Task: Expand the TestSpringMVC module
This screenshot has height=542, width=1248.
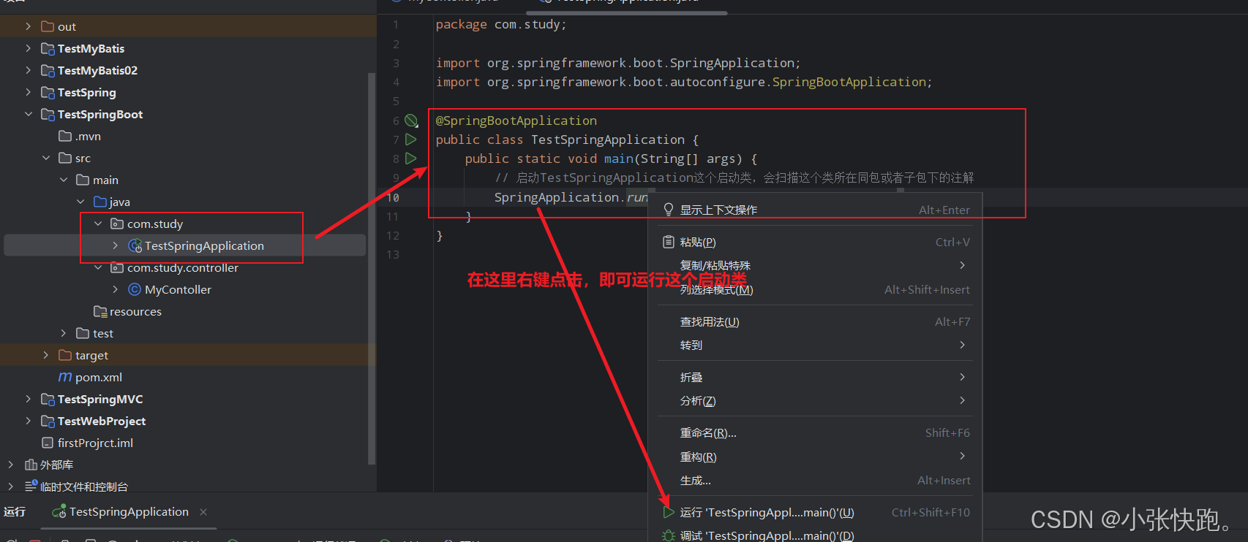Action: pyautogui.click(x=28, y=399)
